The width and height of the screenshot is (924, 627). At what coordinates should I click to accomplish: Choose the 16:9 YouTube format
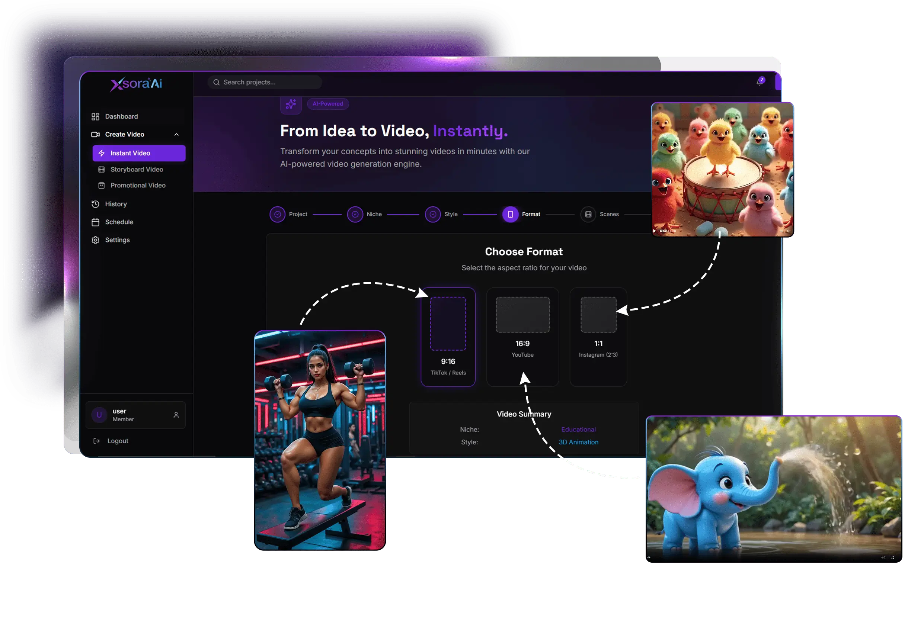522,337
